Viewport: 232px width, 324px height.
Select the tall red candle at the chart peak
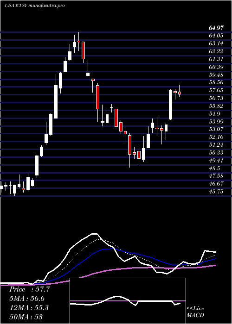point(83,50)
